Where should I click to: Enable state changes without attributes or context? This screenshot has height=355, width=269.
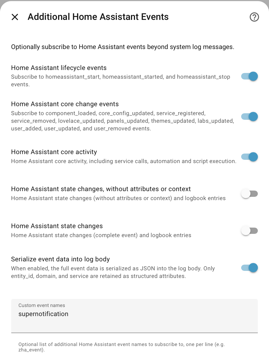tap(249, 193)
